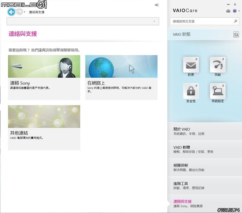
Task: Open the VAIO Care toolbox icon
Action: 228,11
